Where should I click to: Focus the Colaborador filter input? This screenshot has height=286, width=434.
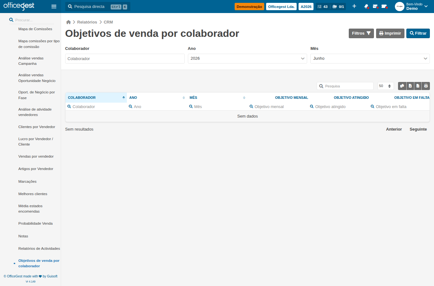click(125, 59)
